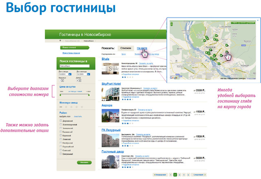This screenshot has height=179, width=261.
Task: Check the Железнодорожный district checkbox
Action: (61, 124)
